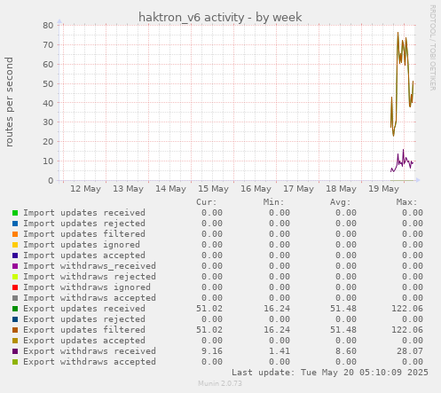Click the Max: column header
This screenshot has width=441, height=393.
(x=406, y=202)
